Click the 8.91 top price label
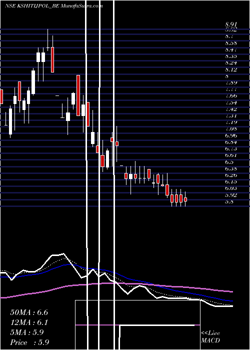Viewport: 250px width, 350px height. 231,24
